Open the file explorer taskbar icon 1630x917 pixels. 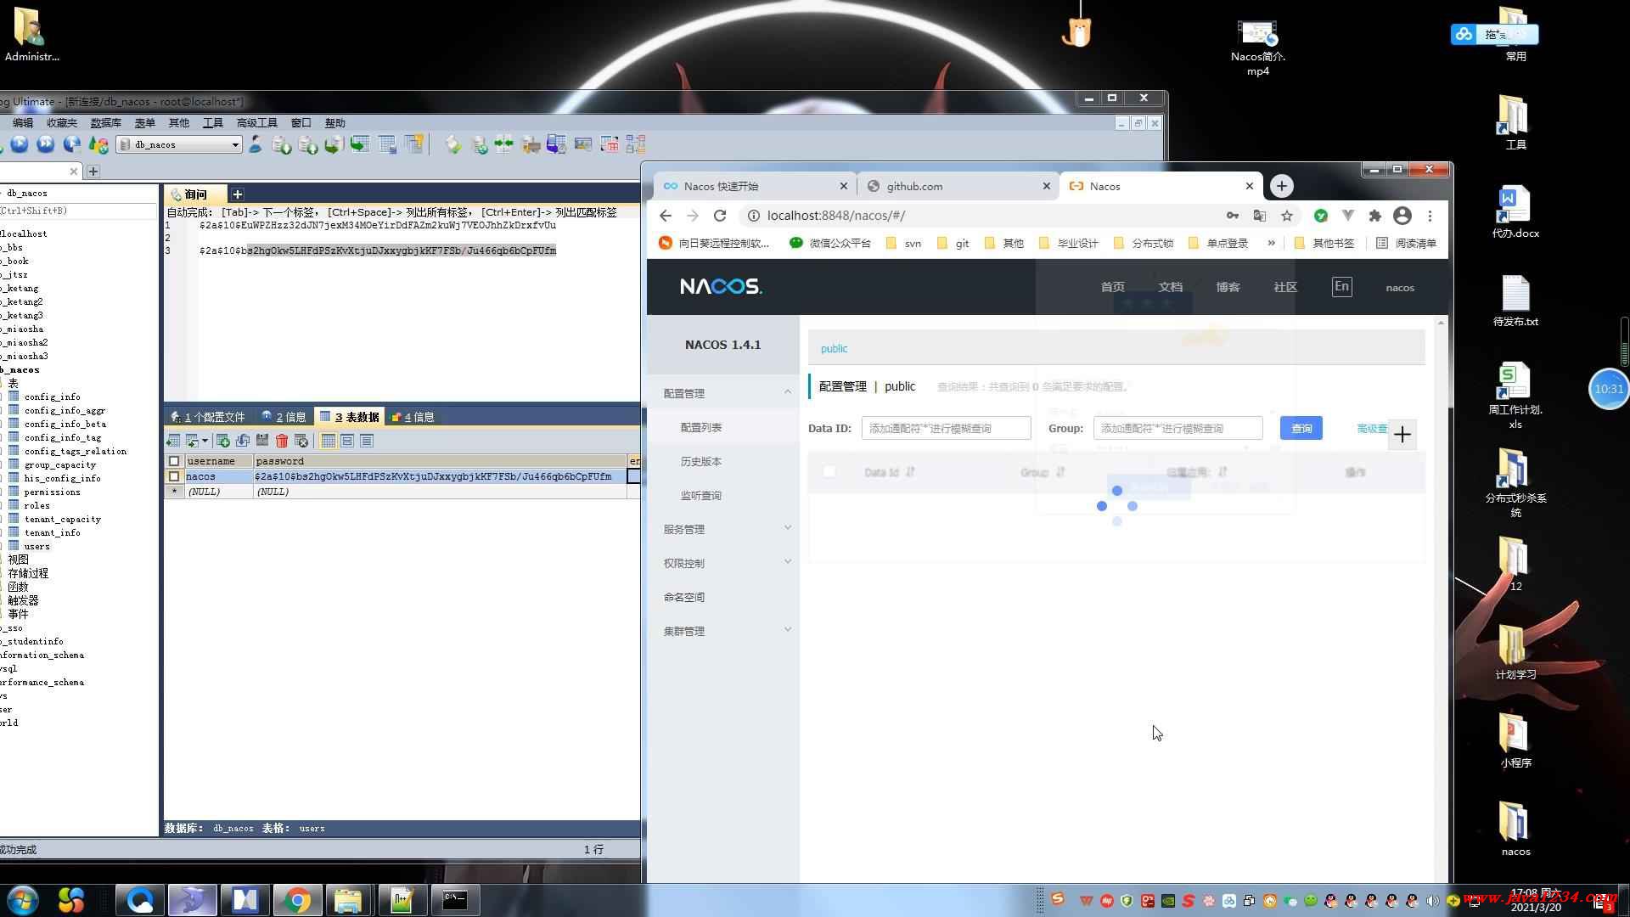point(348,900)
